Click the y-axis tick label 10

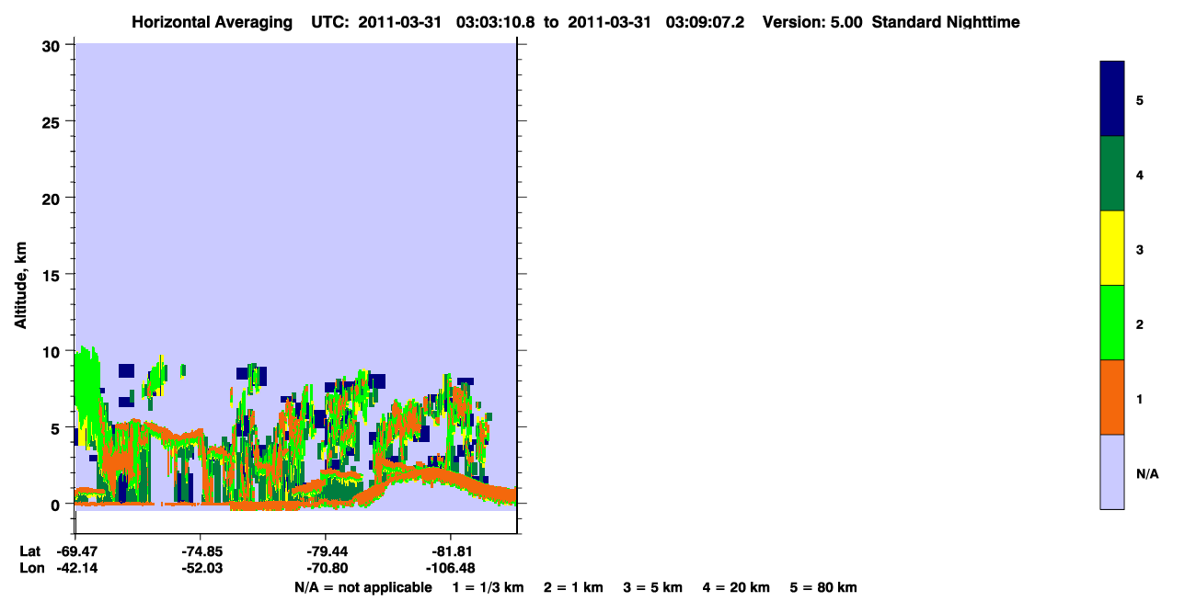(52, 351)
